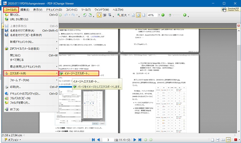Image resolution: width=241 pixels, height=143 pixels.
Task: Expand 最近使用したドキュメント(F) submenu
Action: pyautogui.click(x=31, y=67)
